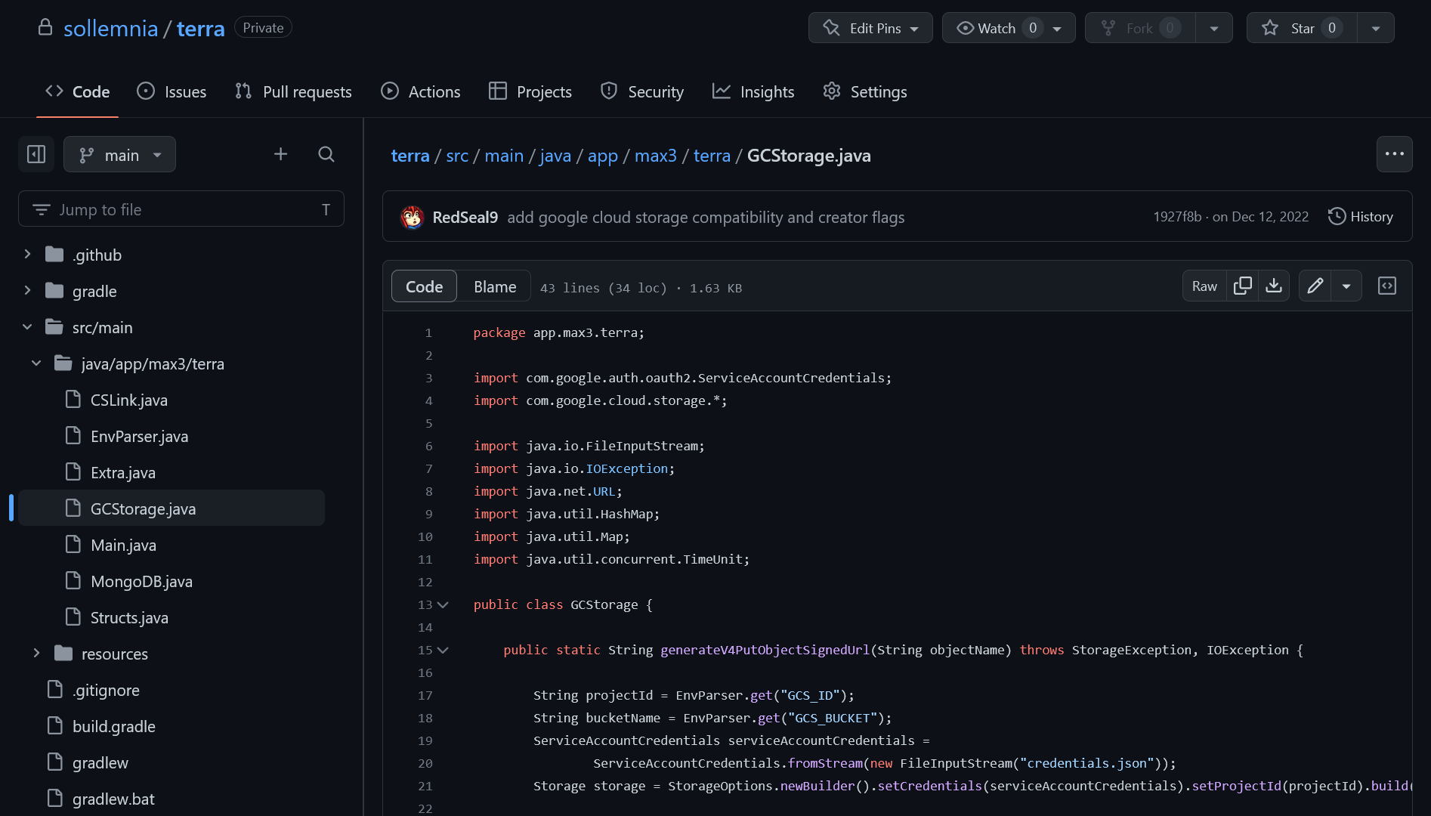Collapse the file tree sidebar
The width and height of the screenshot is (1431, 816).
click(36, 154)
